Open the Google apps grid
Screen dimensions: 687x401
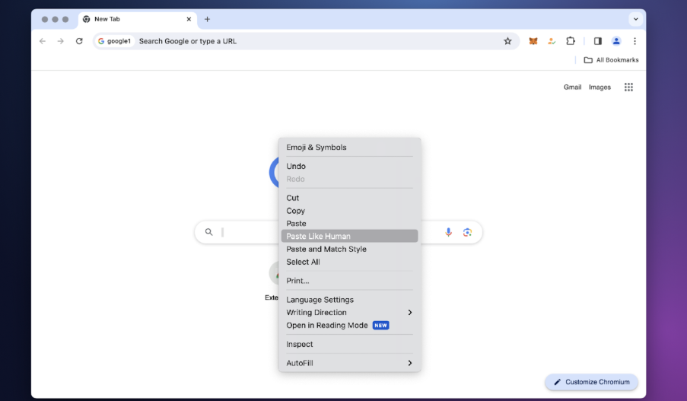click(628, 87)
